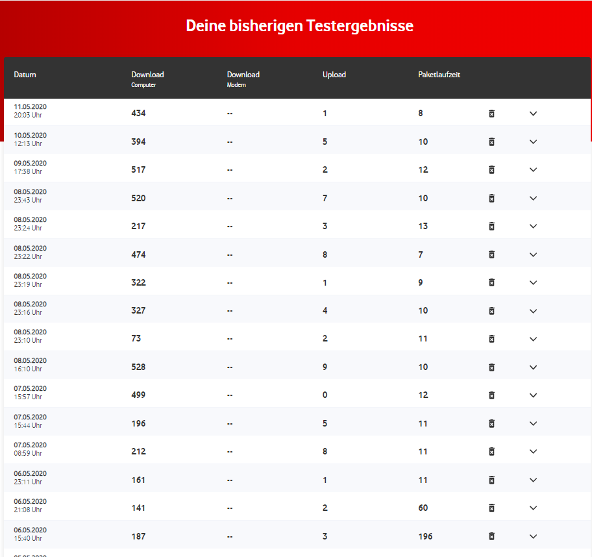Delete the 08.05.2020 23:16 test result
This screenshot has width=592, height=557.
[x=491, y=311]
